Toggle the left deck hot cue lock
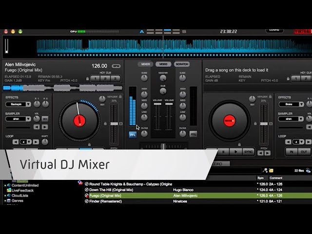 point(87,78)
